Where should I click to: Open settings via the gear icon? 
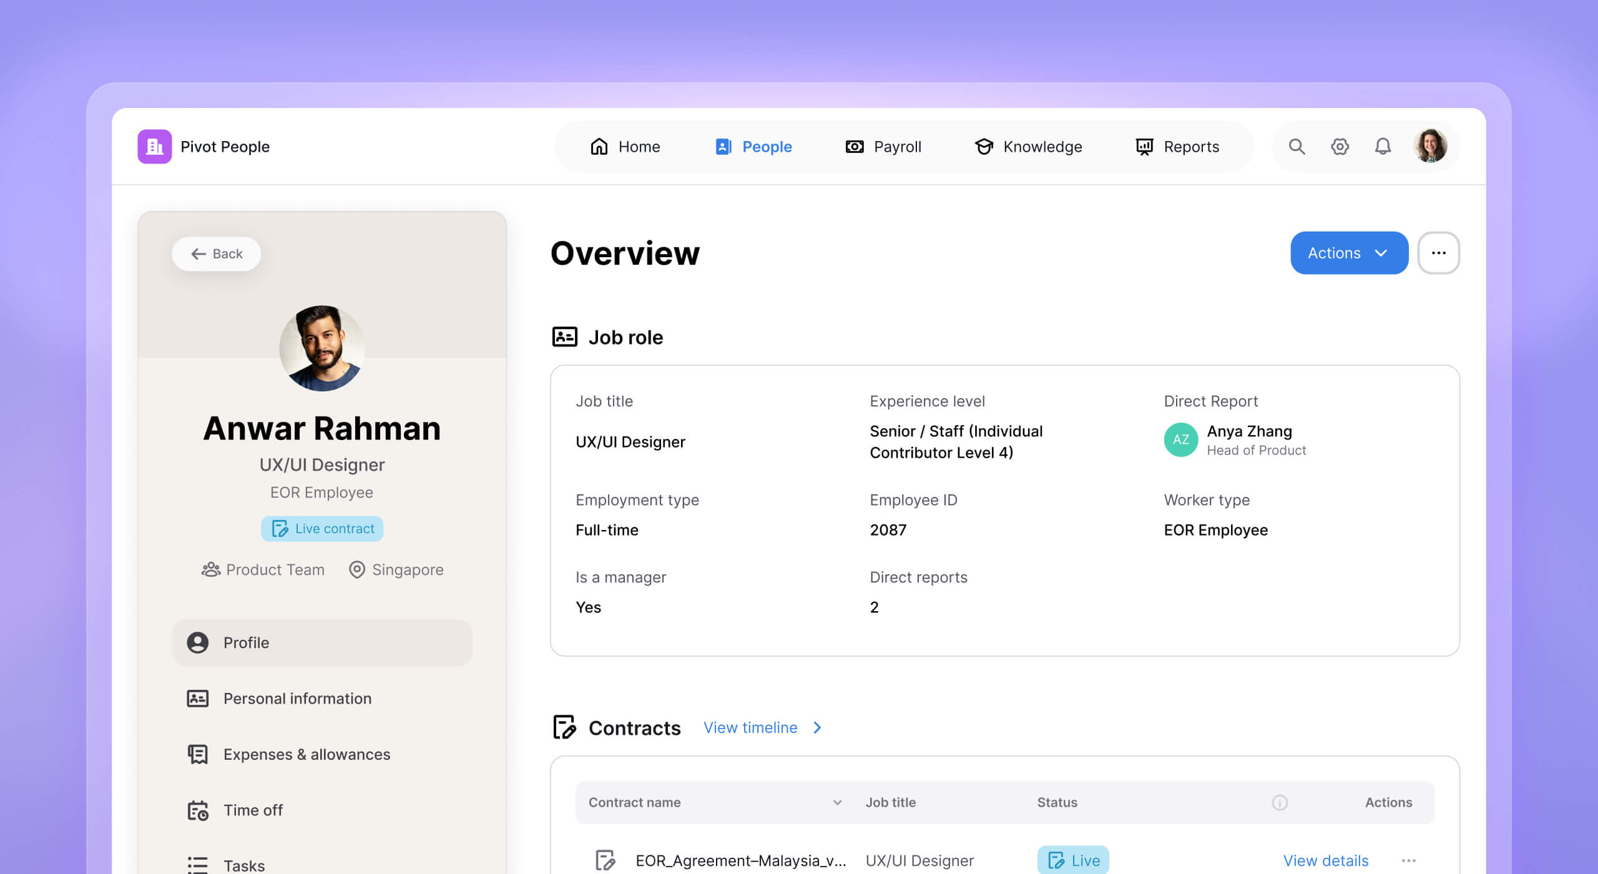click(x=1340, y=147)
